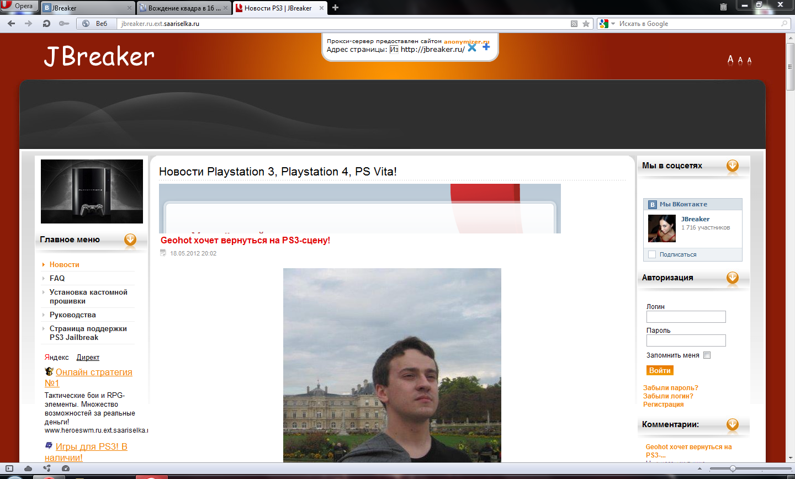Image resolution: width=795 pixels, height=479 pixels.
Task: Go forward using the browser forward arrow
Action: click(29, 24)
